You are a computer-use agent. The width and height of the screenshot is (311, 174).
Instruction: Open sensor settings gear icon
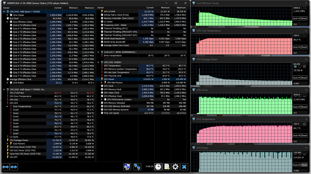[x=175, y=167]
